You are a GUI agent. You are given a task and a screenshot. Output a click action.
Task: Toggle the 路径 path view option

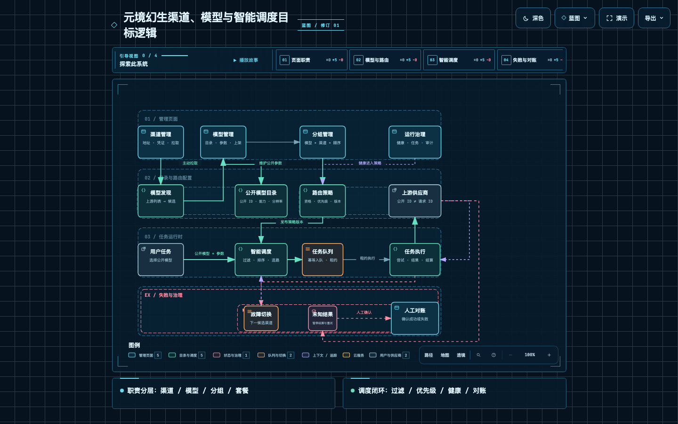(x=428, y=355)
